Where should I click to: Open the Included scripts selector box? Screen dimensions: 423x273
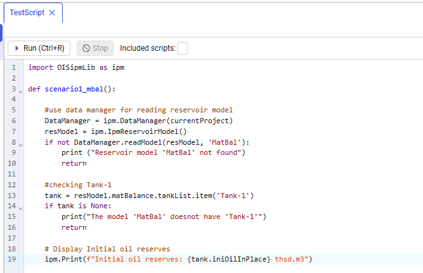pos(183,48)
